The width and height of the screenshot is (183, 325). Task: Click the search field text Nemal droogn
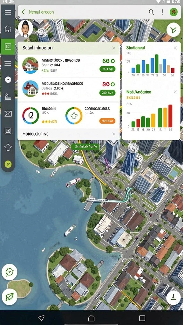pyautogui.click(x=41, y=12)
